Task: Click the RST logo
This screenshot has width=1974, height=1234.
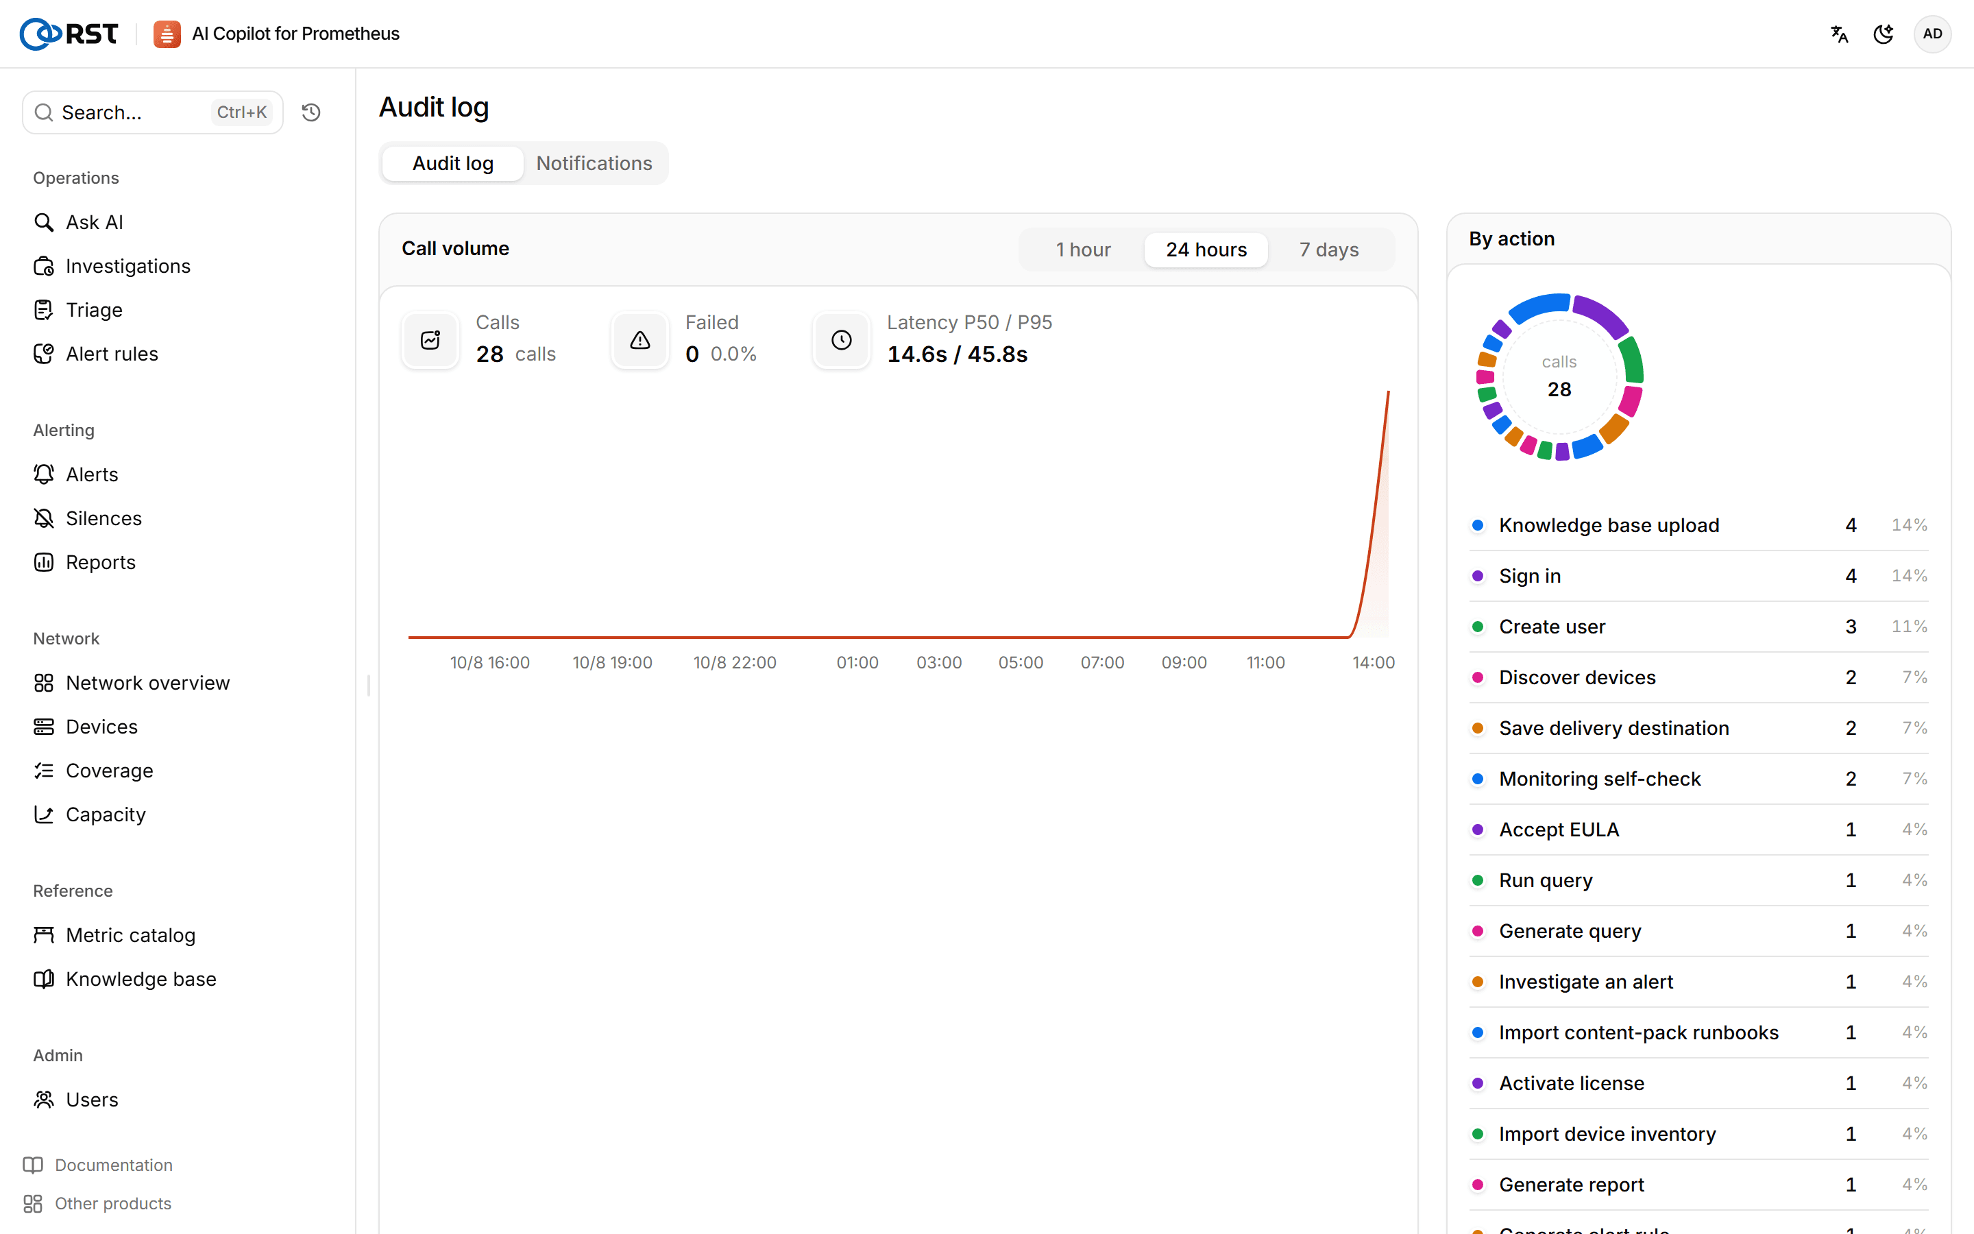Action: point(69,34)
